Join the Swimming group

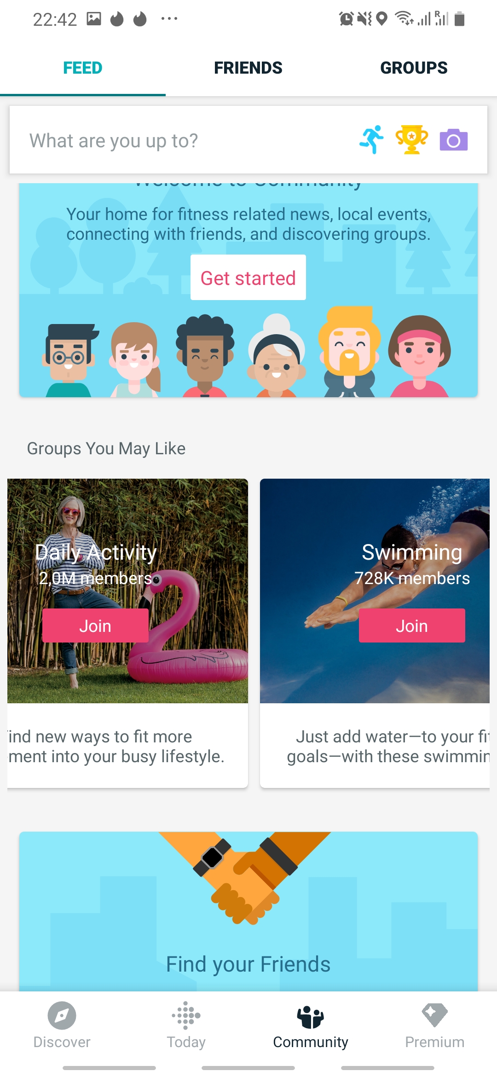(412, 625)
